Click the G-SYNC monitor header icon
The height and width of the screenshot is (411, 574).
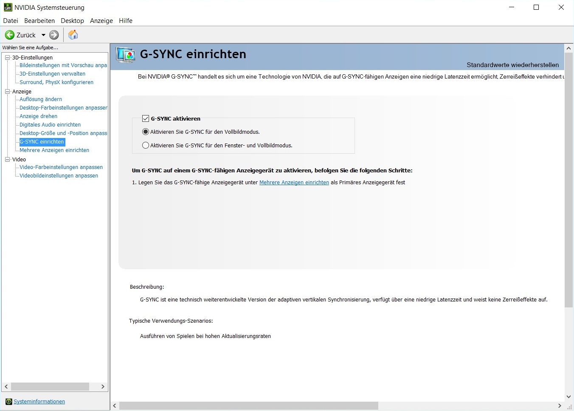(x=126, y=55)
